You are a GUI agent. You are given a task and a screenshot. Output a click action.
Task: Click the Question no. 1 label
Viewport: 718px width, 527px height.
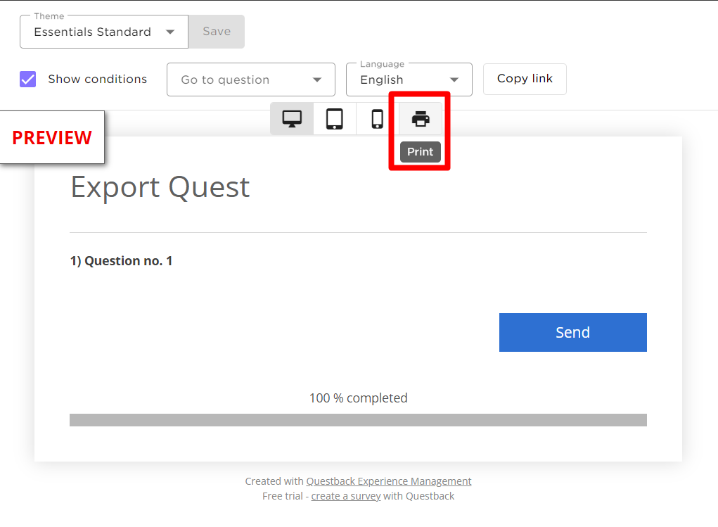coord(121,261)
